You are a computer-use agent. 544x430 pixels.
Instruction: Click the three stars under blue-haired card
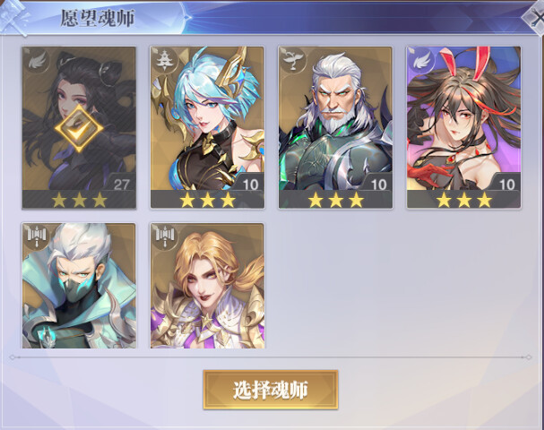coord(207,200)
